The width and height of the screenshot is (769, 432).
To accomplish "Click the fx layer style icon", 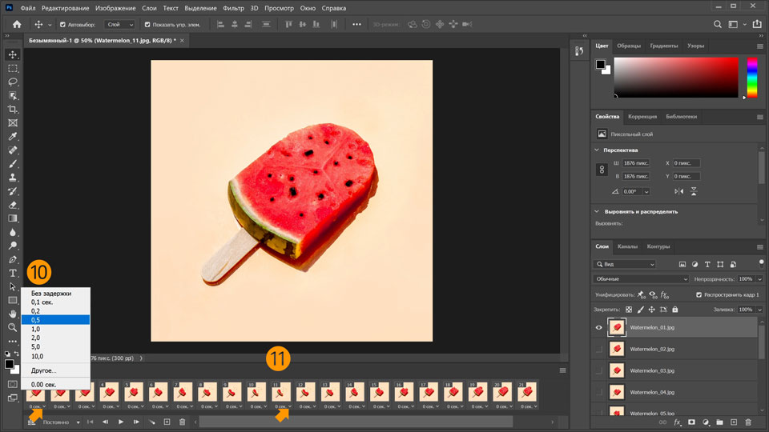I will (x=677, y=422).
